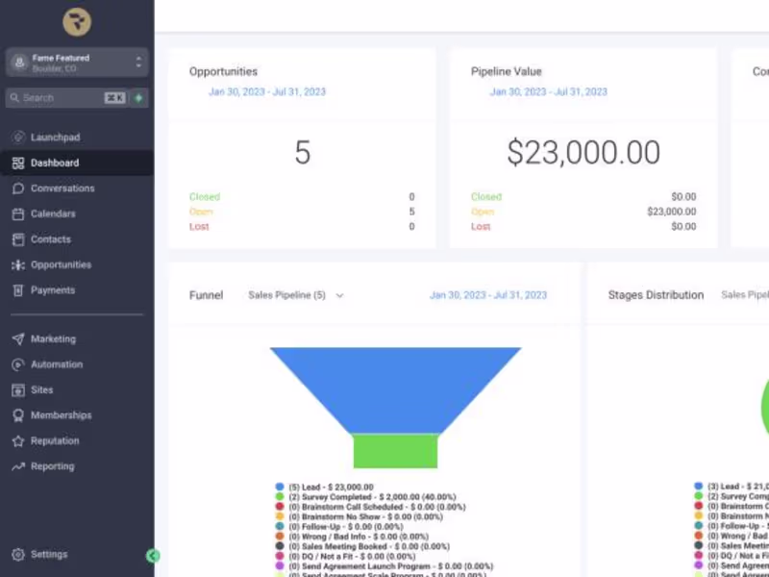The image size is (769, 577).
Task: Click the Dashboard grid icon
Action: click(x=18, y=163)
